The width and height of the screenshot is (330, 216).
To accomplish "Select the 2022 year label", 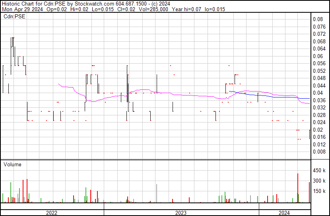I will [x=52, y=213].
